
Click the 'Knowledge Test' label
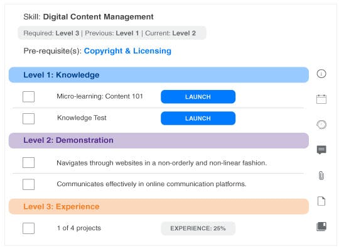(82, 118)
